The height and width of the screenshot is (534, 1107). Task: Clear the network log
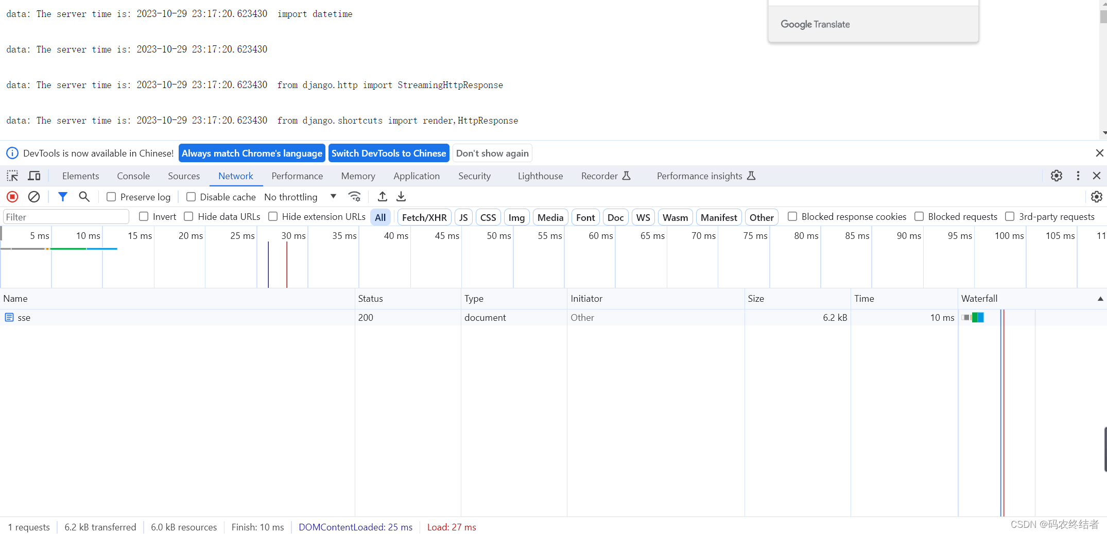(34, 197)
